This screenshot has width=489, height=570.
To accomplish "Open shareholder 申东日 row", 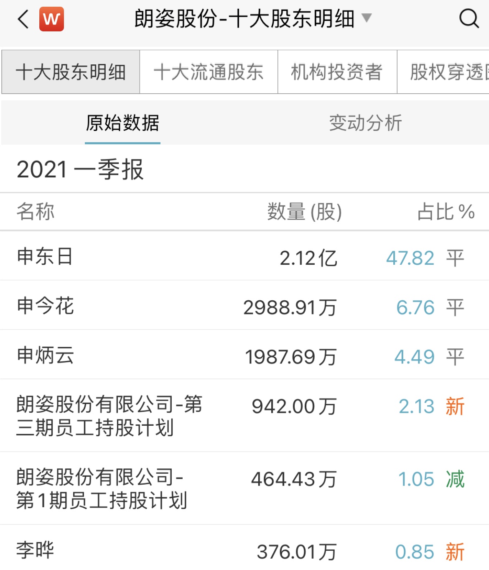I will (x=244, y=256).
